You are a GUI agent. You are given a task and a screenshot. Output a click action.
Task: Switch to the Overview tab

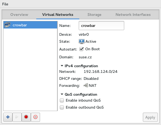click(x=19, y=15)
